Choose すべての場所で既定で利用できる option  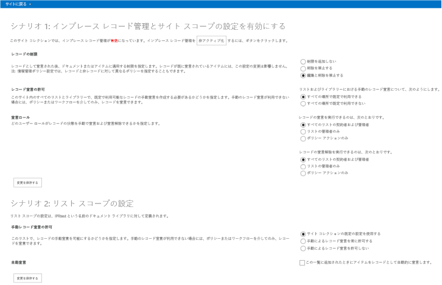303,97
